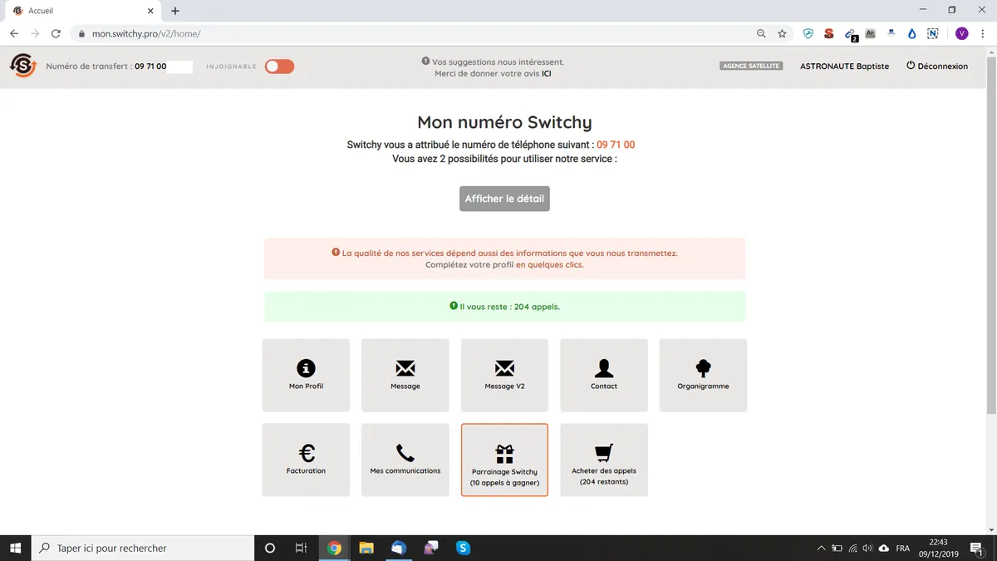997x561 pixels.
Task: Open Skype from the taskbar
Action: 463,548
